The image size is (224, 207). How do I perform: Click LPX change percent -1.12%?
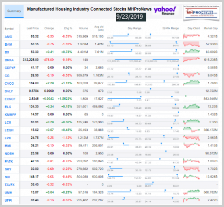pos(67,138)
